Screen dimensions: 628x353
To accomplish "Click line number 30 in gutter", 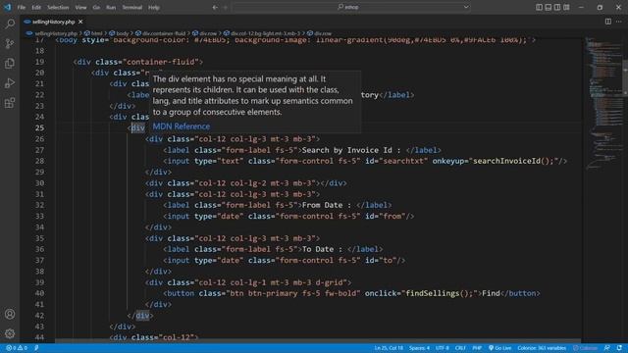I will pos(39,183).
